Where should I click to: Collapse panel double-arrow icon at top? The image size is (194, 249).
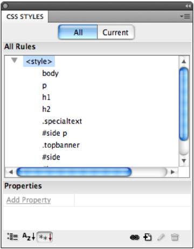tap(188, 6)
